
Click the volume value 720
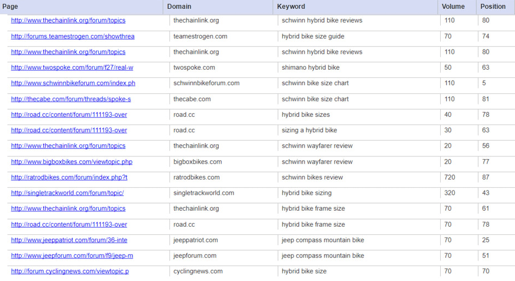click(x=450, y=177)
